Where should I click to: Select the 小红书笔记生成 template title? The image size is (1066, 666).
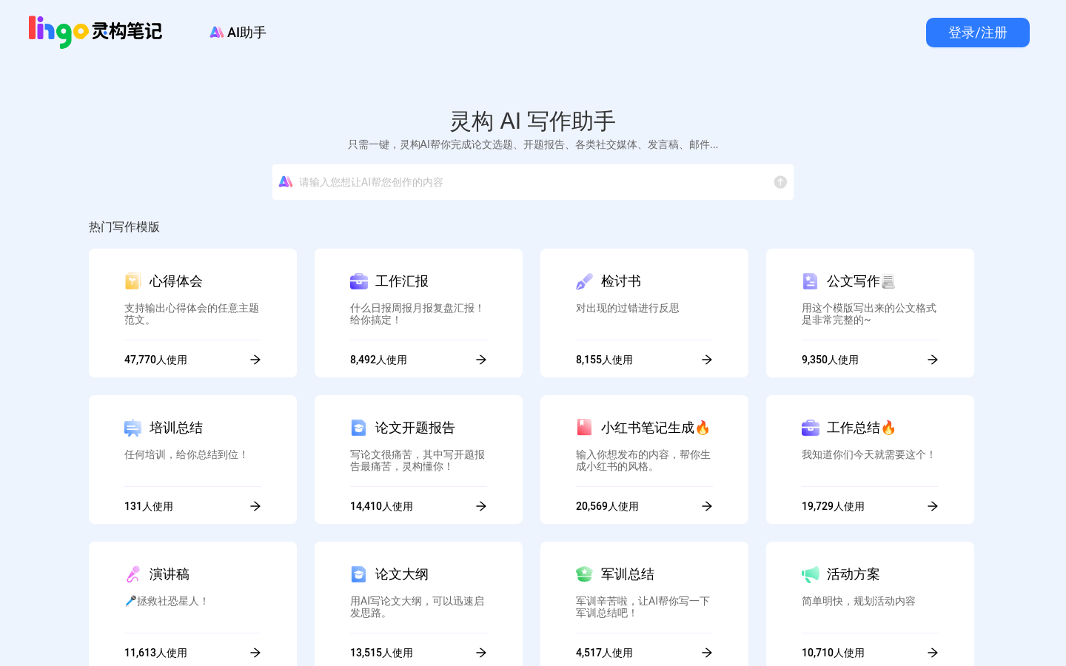(655, 428)
